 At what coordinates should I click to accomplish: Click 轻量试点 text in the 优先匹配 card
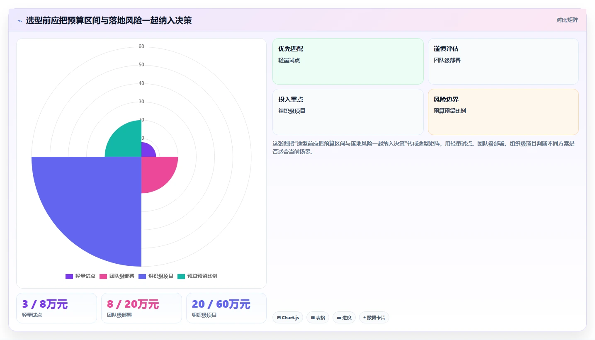[289, 60]
